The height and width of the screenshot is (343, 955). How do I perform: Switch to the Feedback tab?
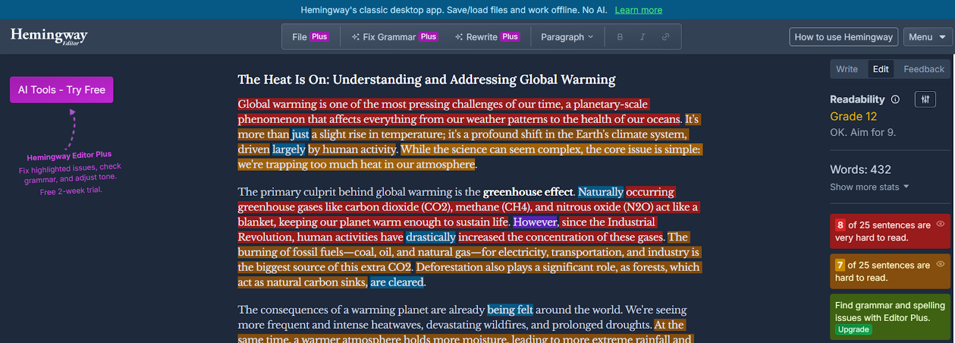point(923,69)
